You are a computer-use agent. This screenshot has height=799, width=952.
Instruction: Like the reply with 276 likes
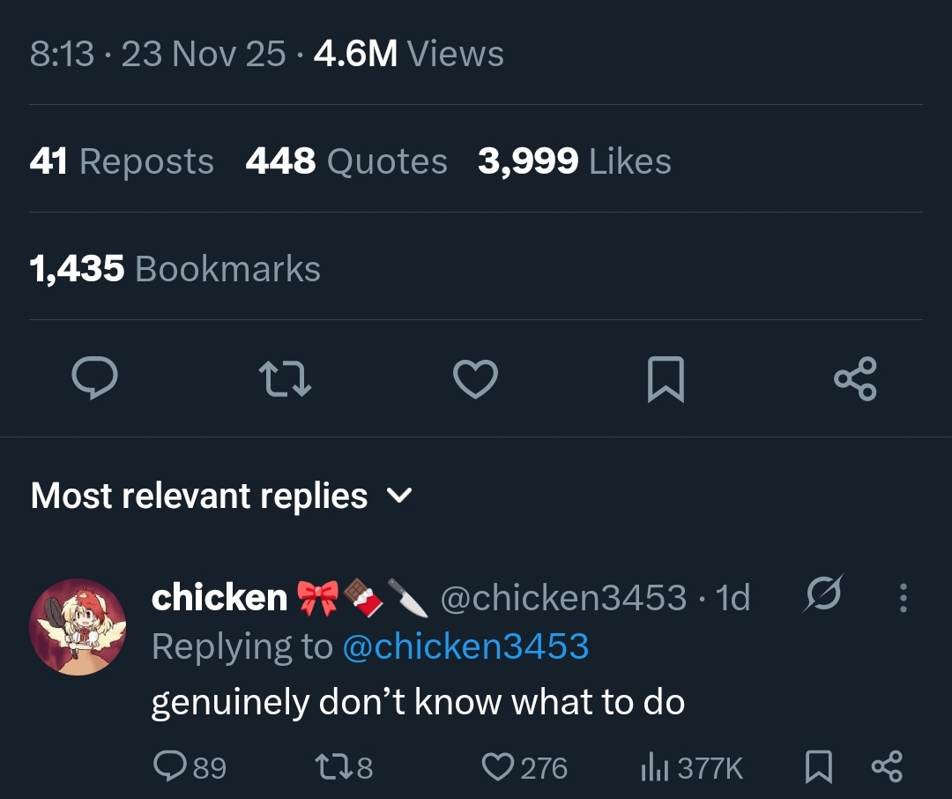point(498,767)
